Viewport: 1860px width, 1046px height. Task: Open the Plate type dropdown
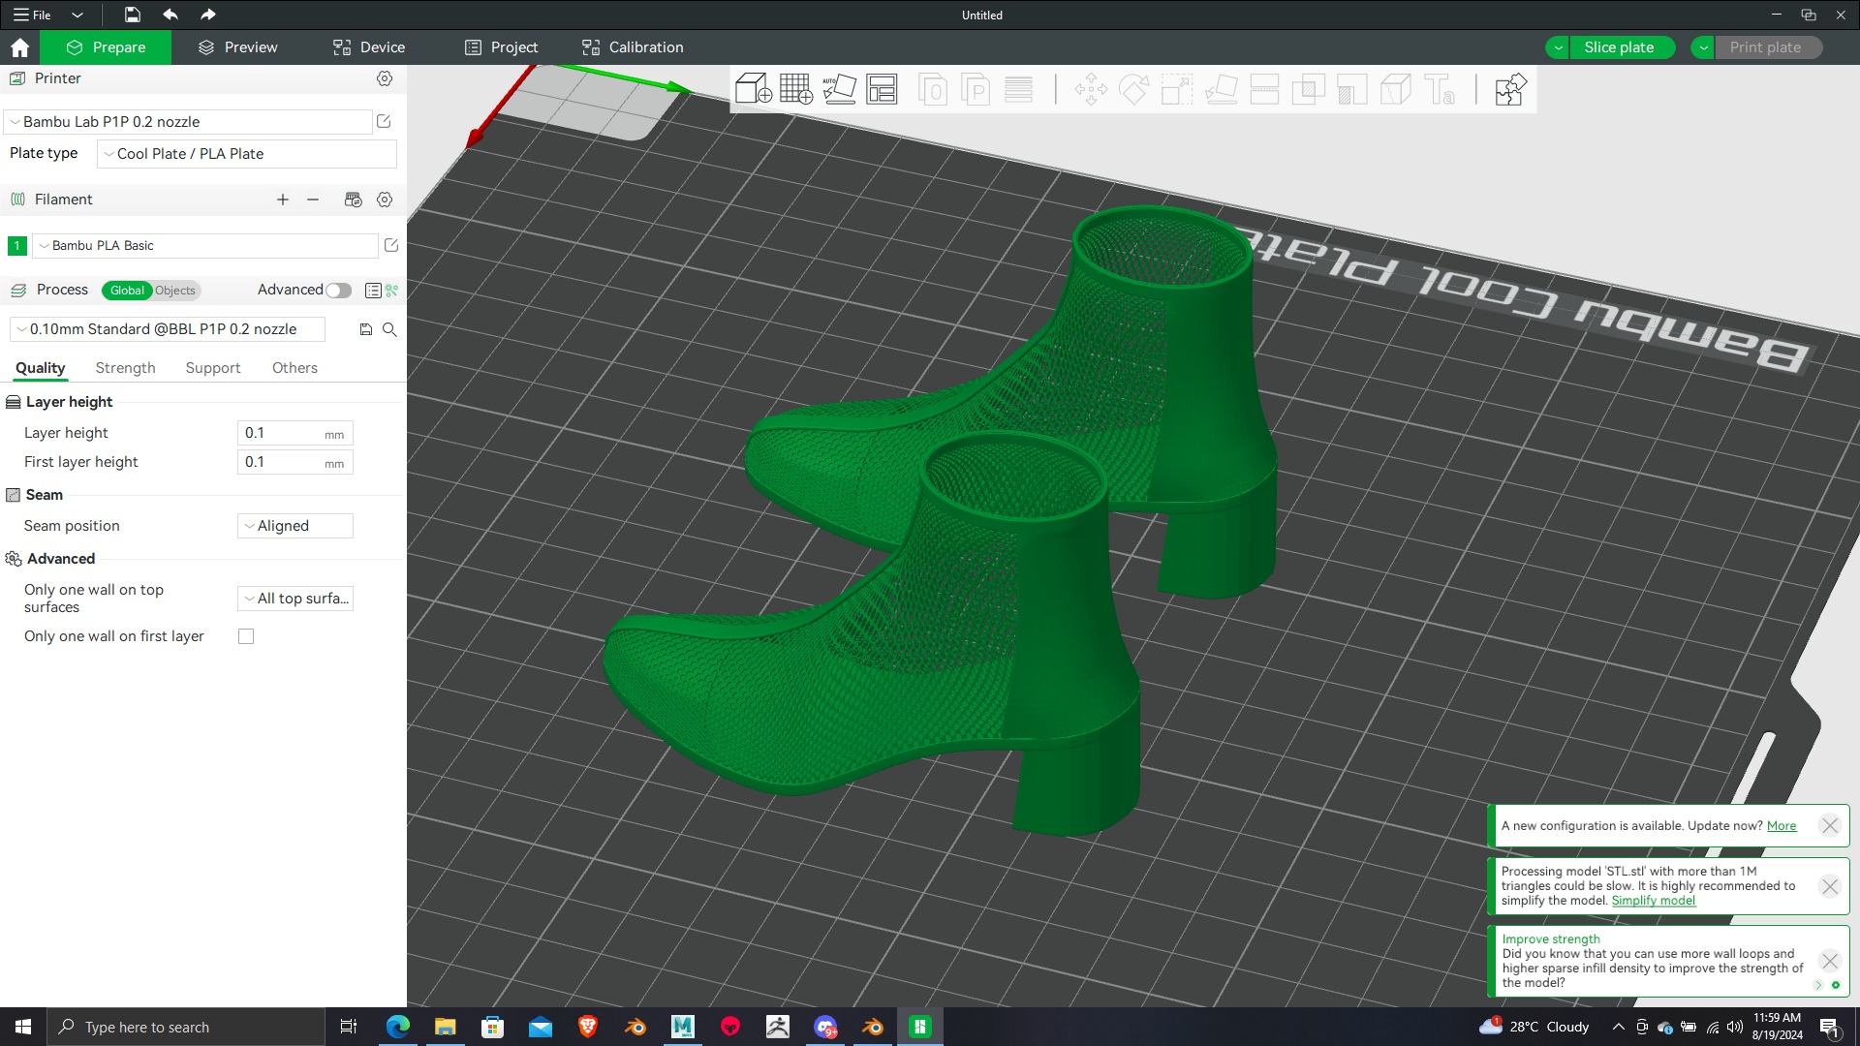[247, 154]
